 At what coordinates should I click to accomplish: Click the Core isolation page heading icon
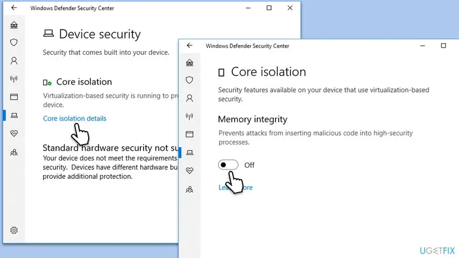click(x=221, y=73)
